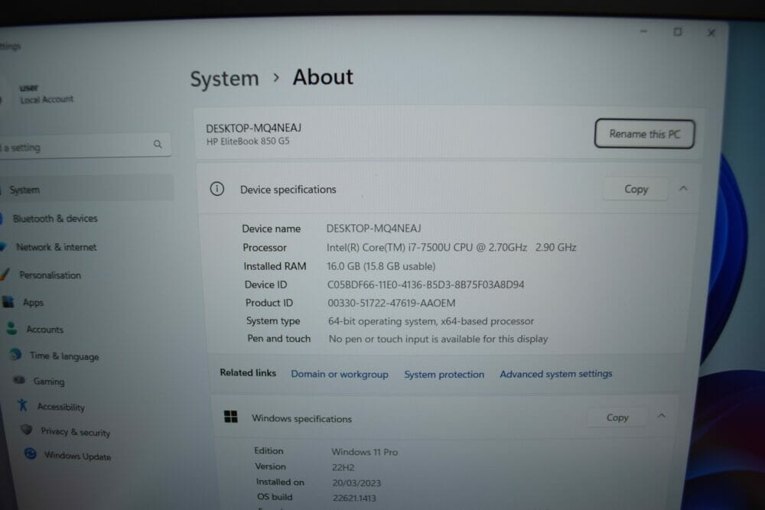
Task: Select Gaming in the sidebar
Action: pos(49,382)
